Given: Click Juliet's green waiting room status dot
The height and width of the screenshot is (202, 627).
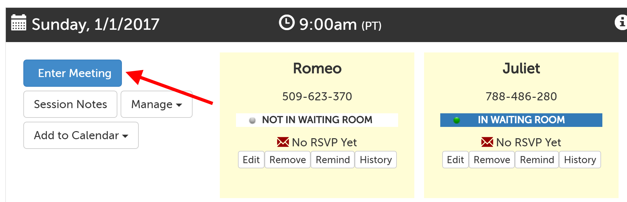Looking at the screenshot, I should [456, 120].
